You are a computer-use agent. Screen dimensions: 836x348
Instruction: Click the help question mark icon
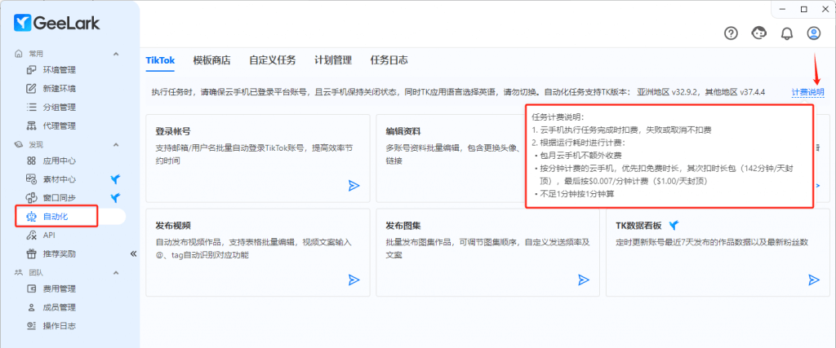click(x=731, y=33)
